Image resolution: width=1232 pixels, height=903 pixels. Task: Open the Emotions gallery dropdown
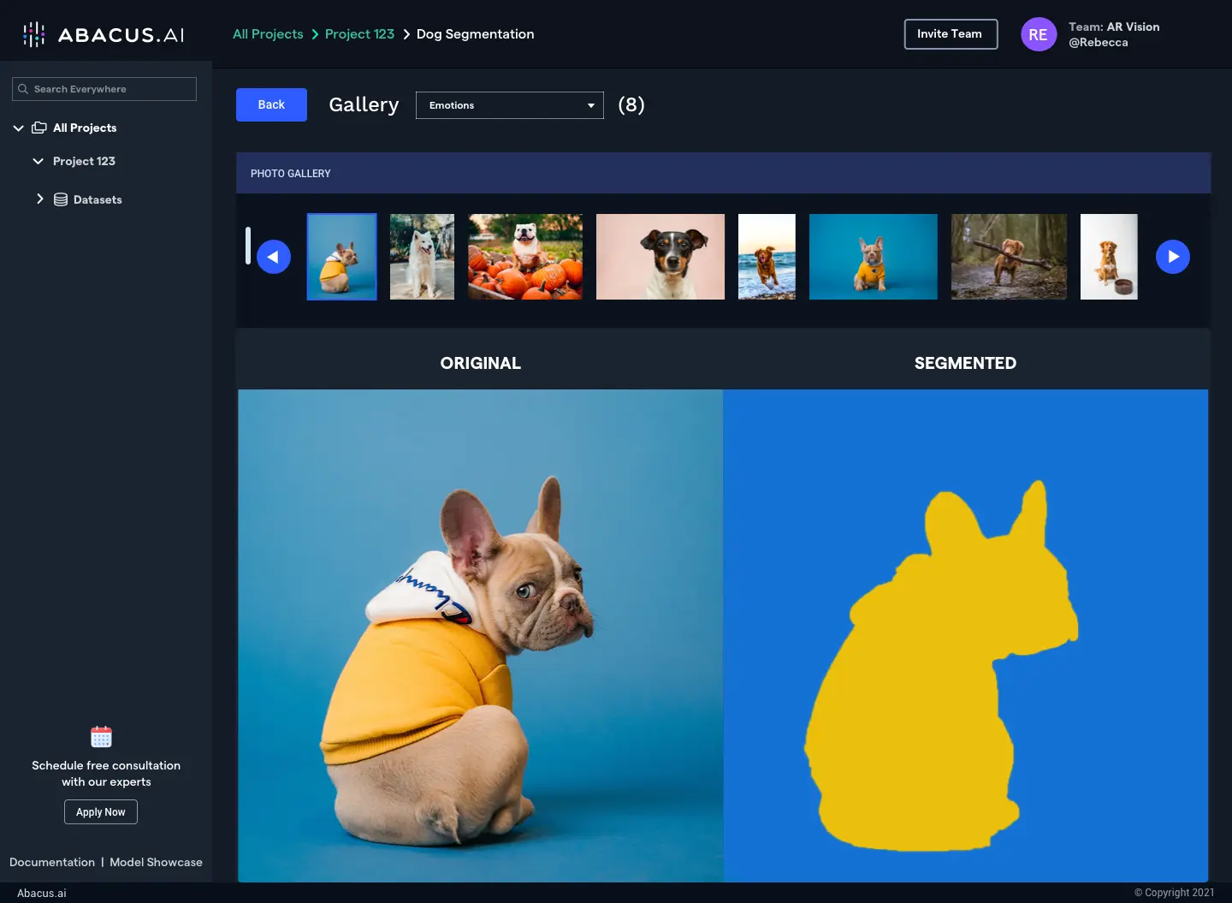(x=509, y=105)
